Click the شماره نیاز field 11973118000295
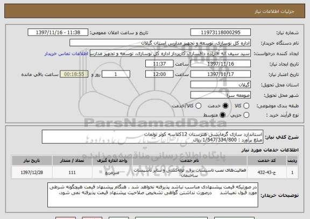The image size is (310, 219). pyautogui.click(x=221, y=32)
